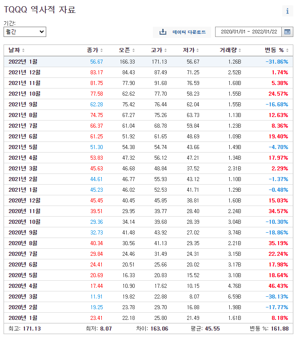
Task: Select the 2022년 1월 row date
Action: click(23, 62)
